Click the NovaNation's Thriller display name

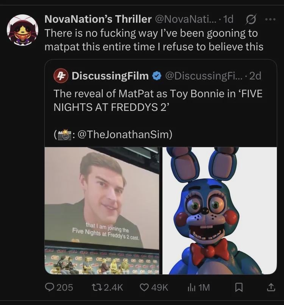click(98, 19)
